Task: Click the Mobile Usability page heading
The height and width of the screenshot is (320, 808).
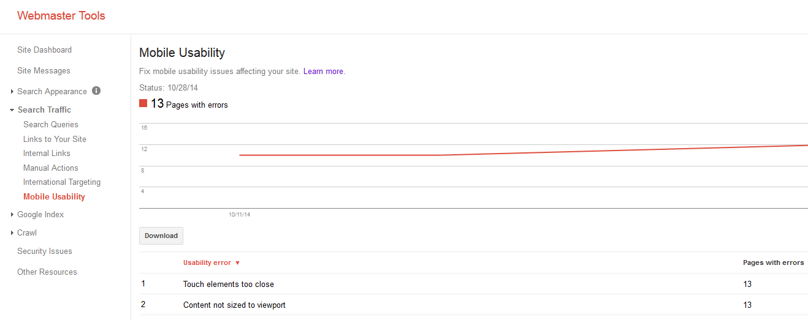Action: [x=182, y=53]
